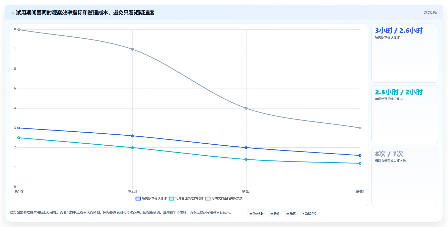Image resolution: width=448 pixels, height=227 pixels.
Task: Pick the cyan line's 第2周 point at value 2
Action: [132, 148]
